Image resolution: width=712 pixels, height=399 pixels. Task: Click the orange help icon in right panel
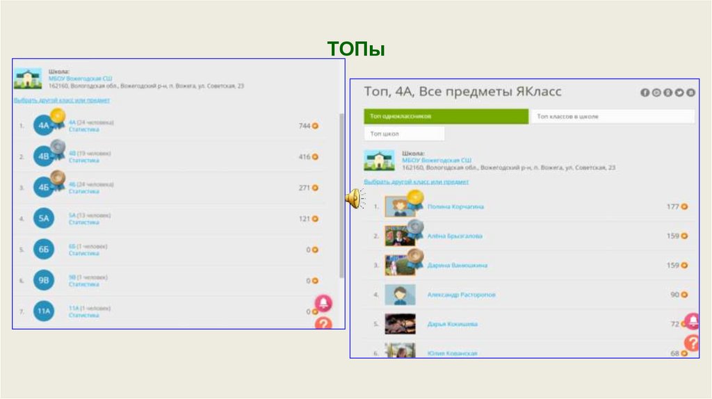pos(693,343)
